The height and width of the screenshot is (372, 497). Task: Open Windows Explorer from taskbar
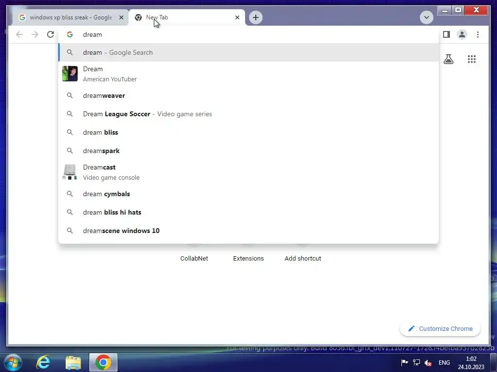[x=73, y=362]
